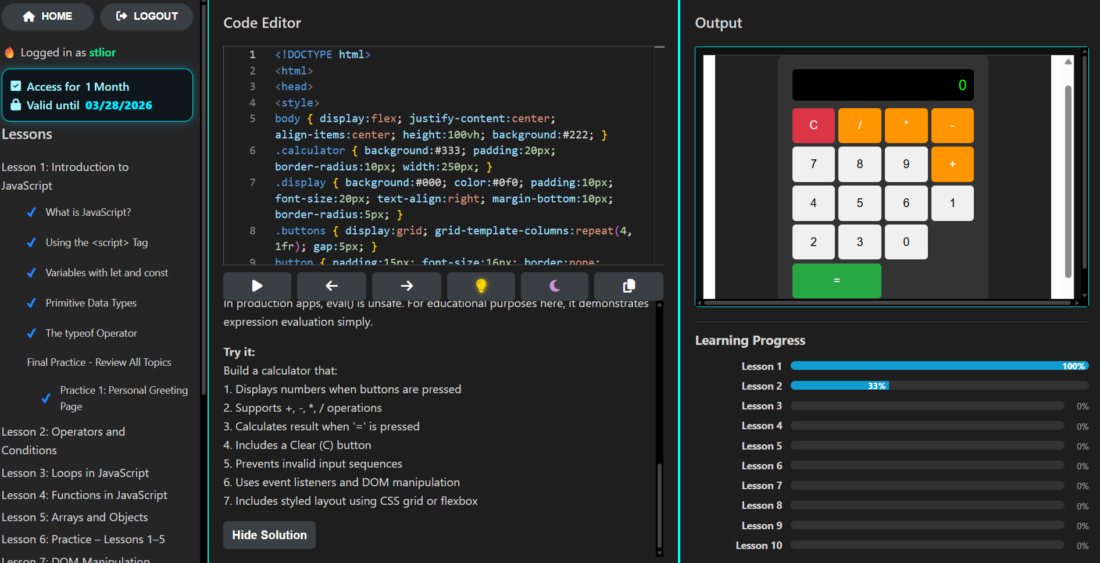
Task: Copy the code using the copy icon
Action: coord(628,286)
